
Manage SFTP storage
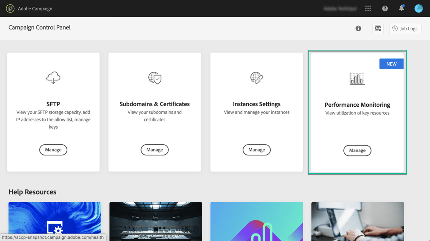click(53, 150)
